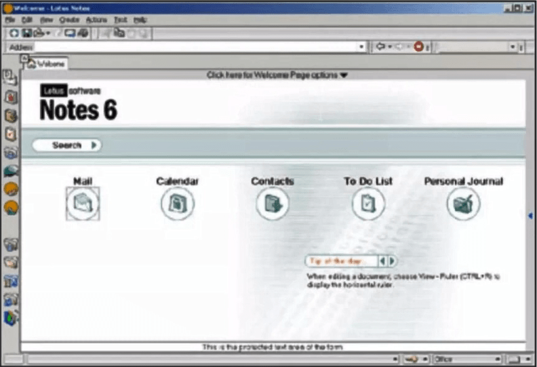This screenshot has width=537, height=367.
Task: Open the Back button history dropdown arrow
Action: (x=390, y=47)
